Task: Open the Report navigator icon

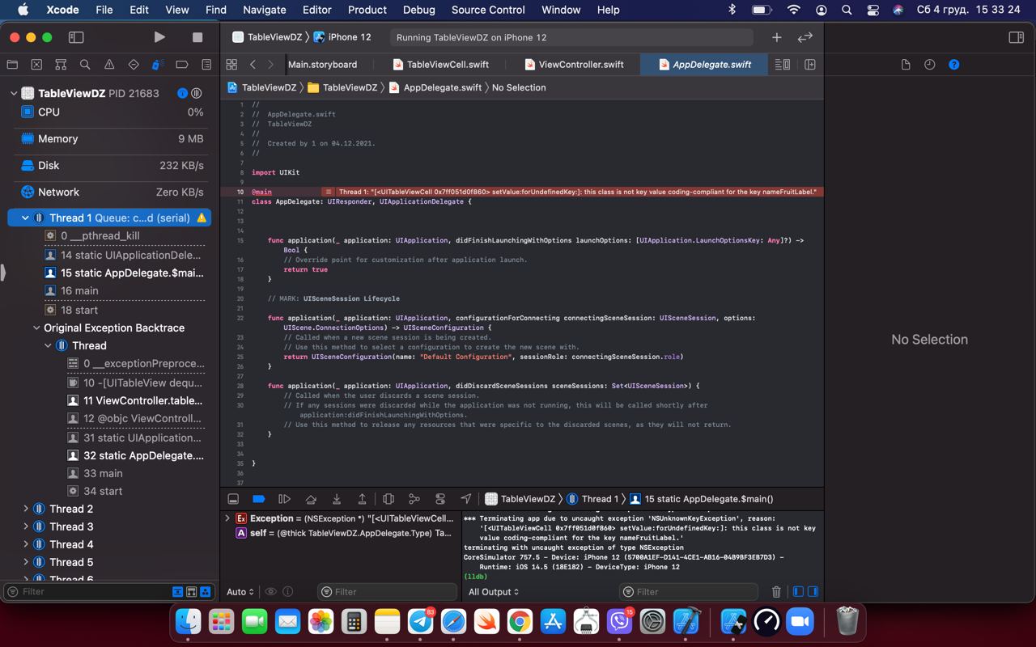Action: pyautogui.click(x=206, y=65)
